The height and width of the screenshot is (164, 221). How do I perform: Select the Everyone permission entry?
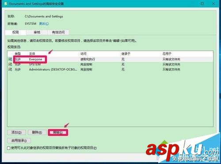coord(110,59)
